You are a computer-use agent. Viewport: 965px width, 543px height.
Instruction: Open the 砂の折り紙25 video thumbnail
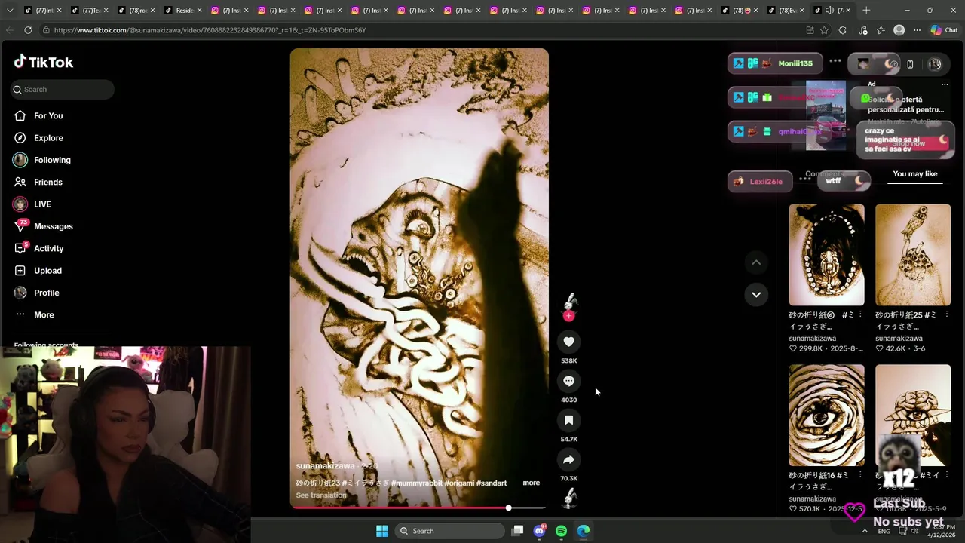click(913, 255)
